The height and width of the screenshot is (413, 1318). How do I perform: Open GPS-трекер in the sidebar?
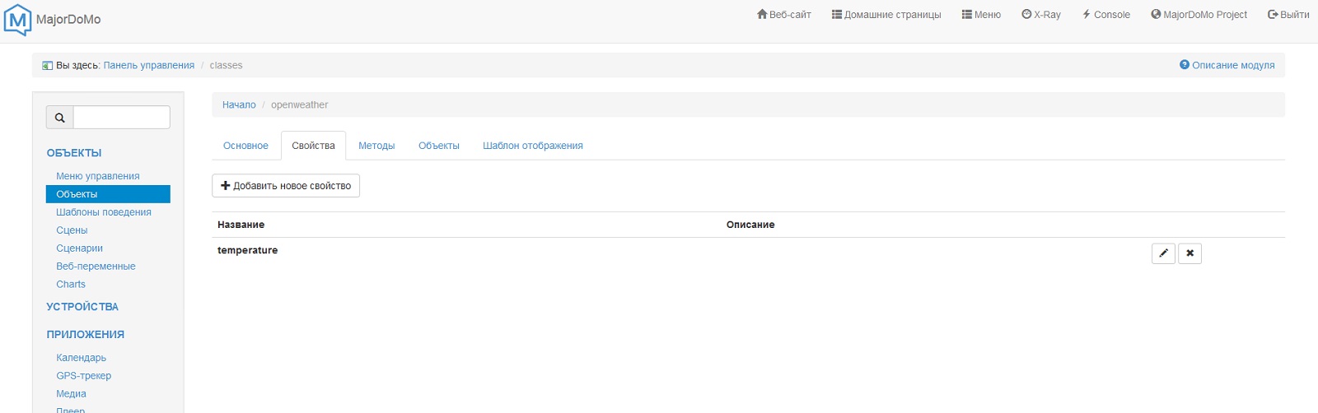[x=84, y=376]
